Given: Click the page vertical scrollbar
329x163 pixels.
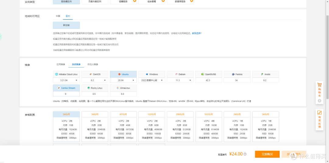Looking at the screenshot, I should [x=327, y=57].
